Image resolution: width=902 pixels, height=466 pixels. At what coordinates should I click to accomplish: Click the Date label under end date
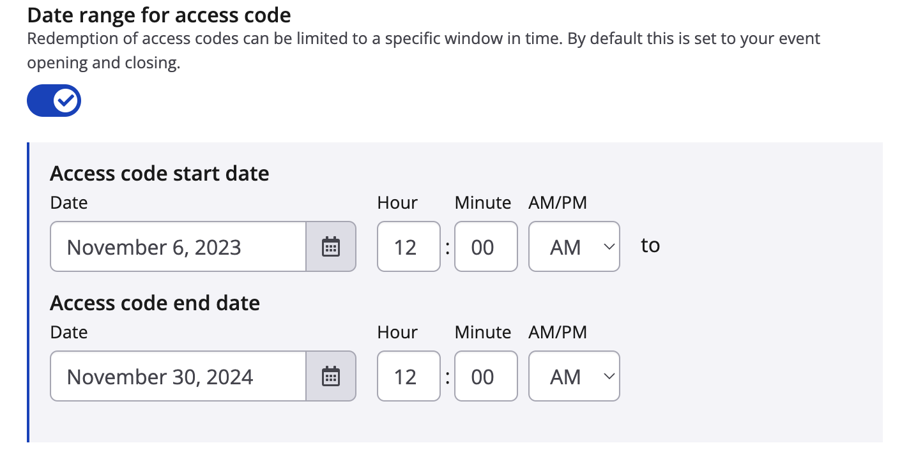(x=68, y=333)
